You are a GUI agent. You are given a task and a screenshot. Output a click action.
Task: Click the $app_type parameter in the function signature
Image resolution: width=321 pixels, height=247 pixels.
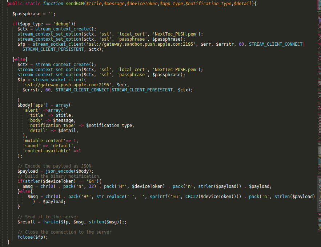point(171,4)
